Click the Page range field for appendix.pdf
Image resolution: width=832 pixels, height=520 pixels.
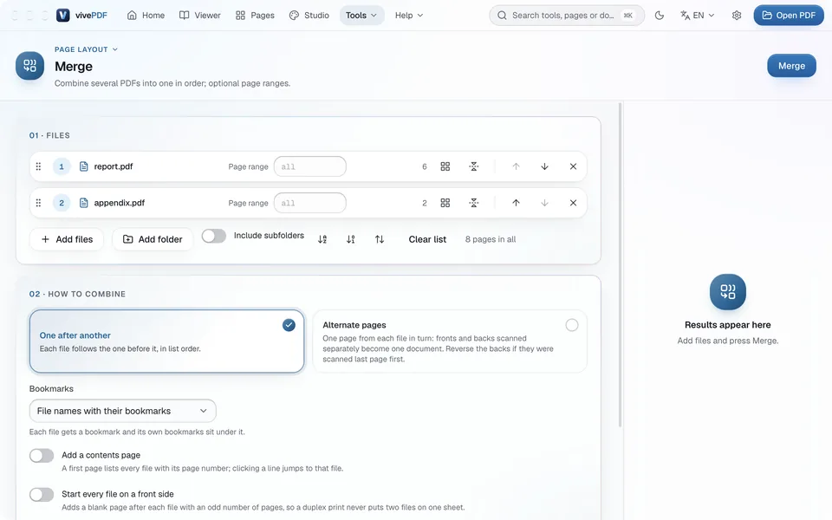click(x=310, y=203)
